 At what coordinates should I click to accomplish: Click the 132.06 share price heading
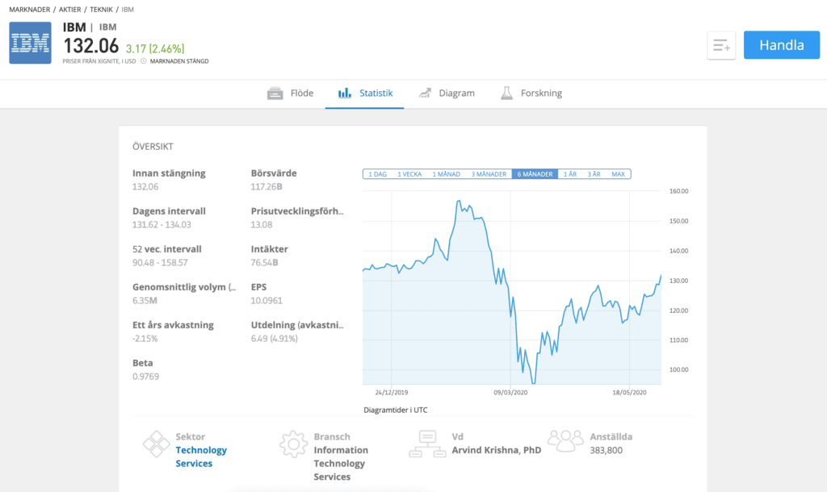click(x=90, y=46)
